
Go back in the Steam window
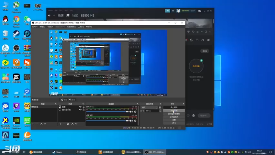pos(49,15)
